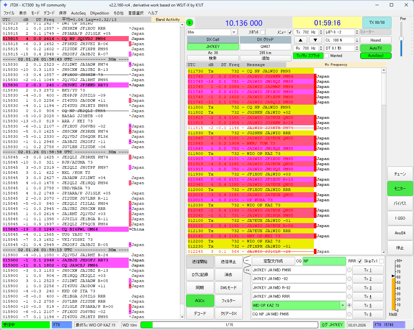Click the JTDX app icon in title bar
This screenshot has width=414, height=330.
(x=5, y=5)
